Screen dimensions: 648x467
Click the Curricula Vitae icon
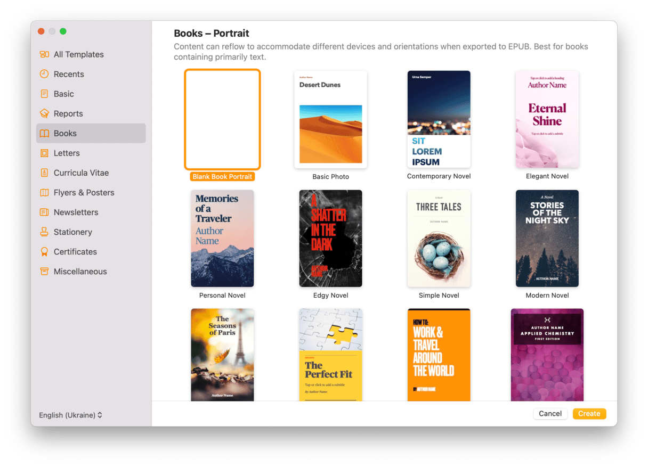44,173
